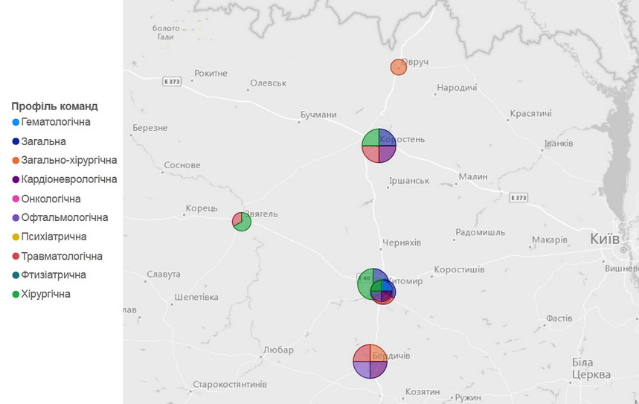This screenshot has width=639, height=404.
Task: Select Загальна legend entry
Action: (x=44, y=141)
